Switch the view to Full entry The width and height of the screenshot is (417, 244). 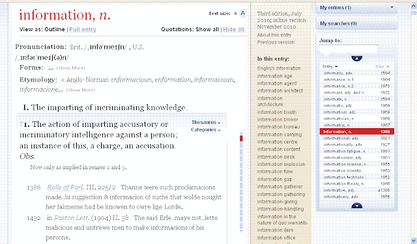pos(83,29)
